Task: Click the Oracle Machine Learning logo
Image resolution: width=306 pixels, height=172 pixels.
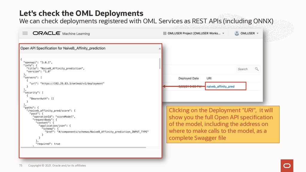Action: pyautogui.click(x=61, y=33)
